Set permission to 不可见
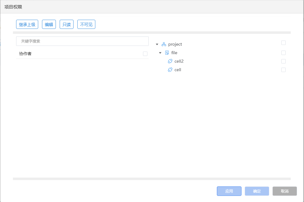Screen dimensions: 304x202 pos(86,24)
